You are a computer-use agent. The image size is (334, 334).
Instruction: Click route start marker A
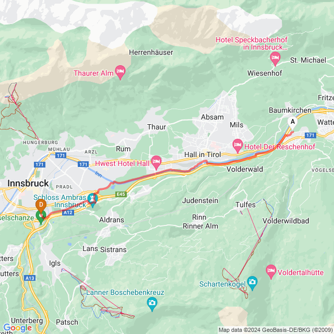click(292, 123)
